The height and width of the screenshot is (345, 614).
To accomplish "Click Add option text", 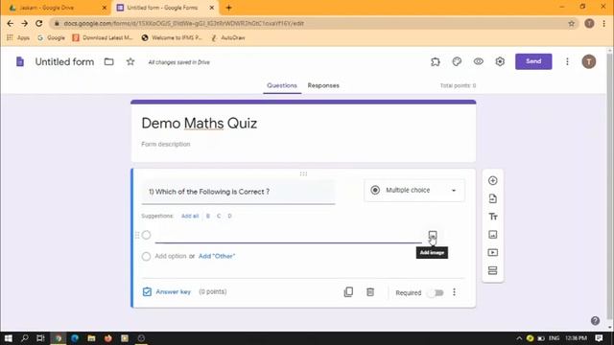I will 171,256.
